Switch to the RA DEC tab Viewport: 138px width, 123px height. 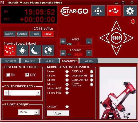pyautogui.click(x=30, y=61)
